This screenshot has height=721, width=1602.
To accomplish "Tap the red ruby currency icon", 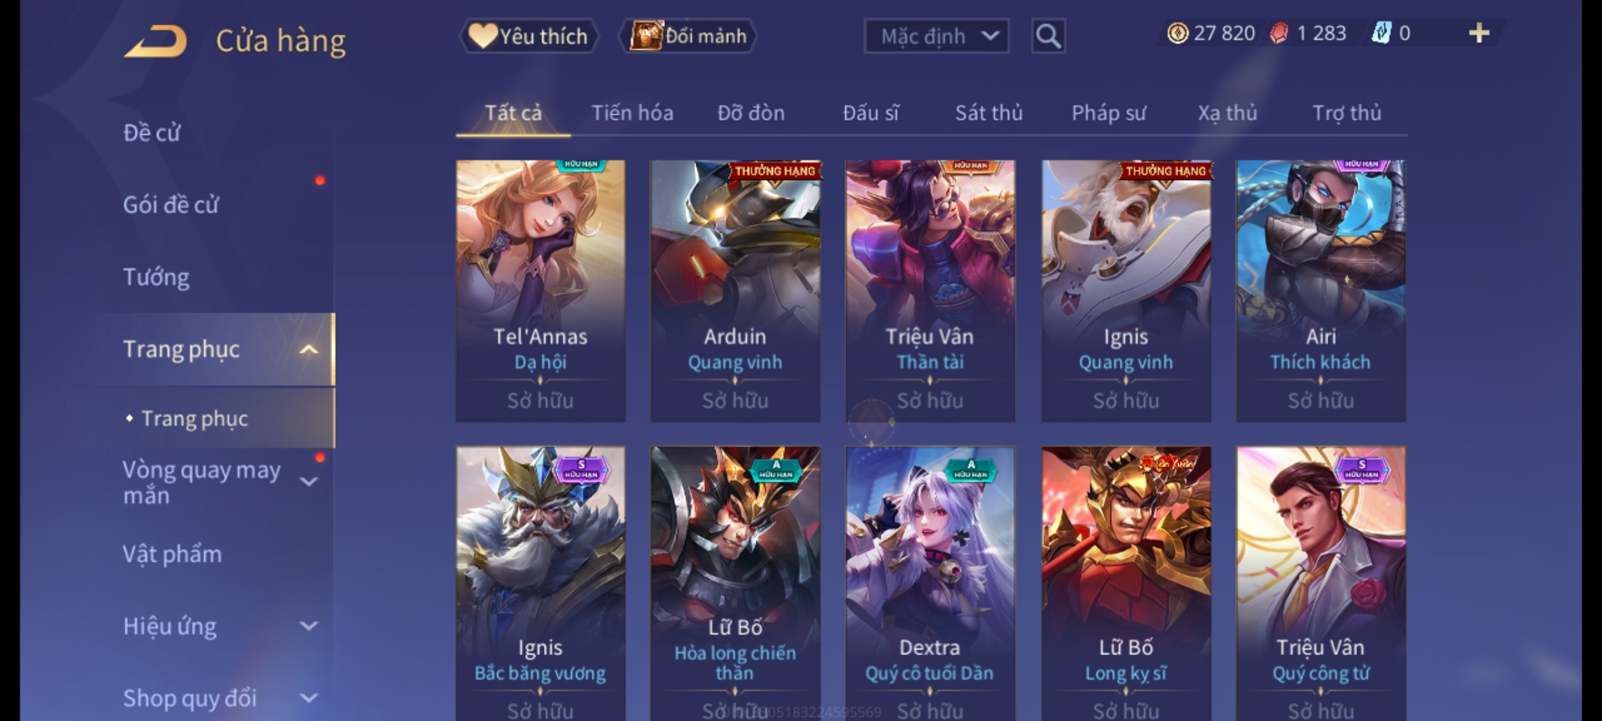I will pos(1279,33).
